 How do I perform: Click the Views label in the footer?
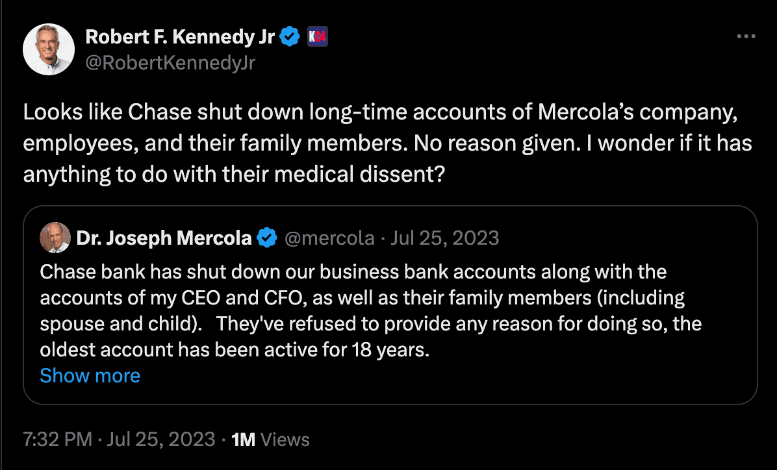click(285, 439)
